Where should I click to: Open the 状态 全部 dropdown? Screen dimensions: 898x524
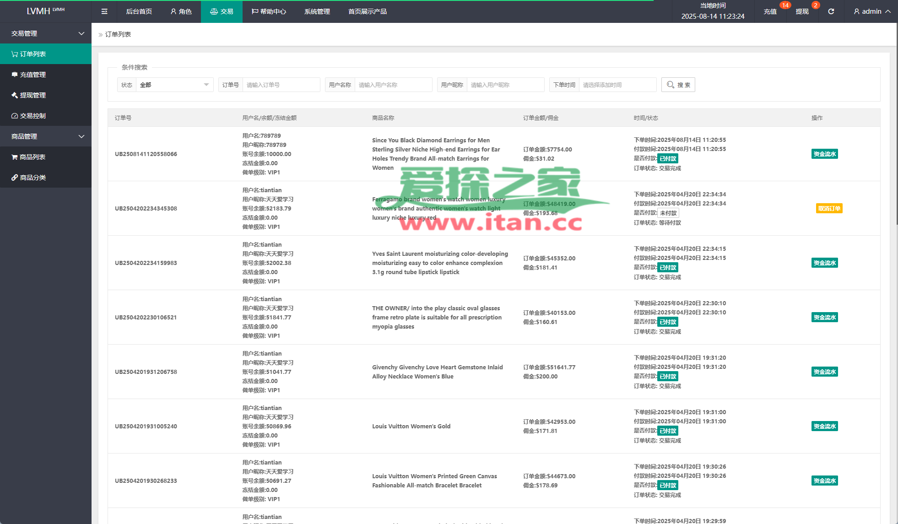tap(174, 85)
